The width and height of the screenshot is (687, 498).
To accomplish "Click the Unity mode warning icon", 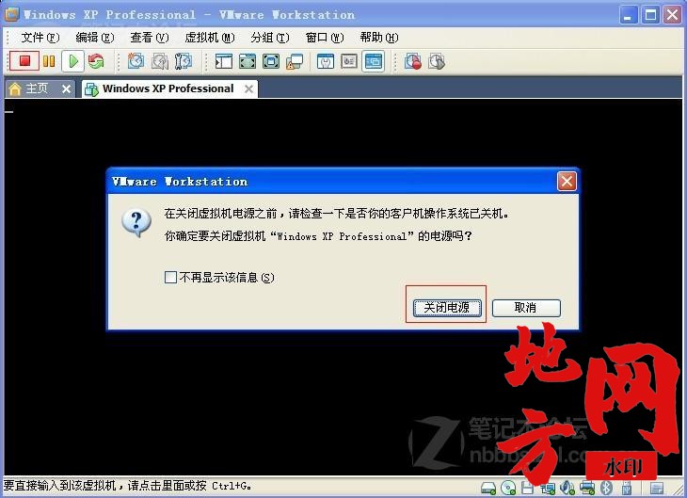I will point(295,62).
